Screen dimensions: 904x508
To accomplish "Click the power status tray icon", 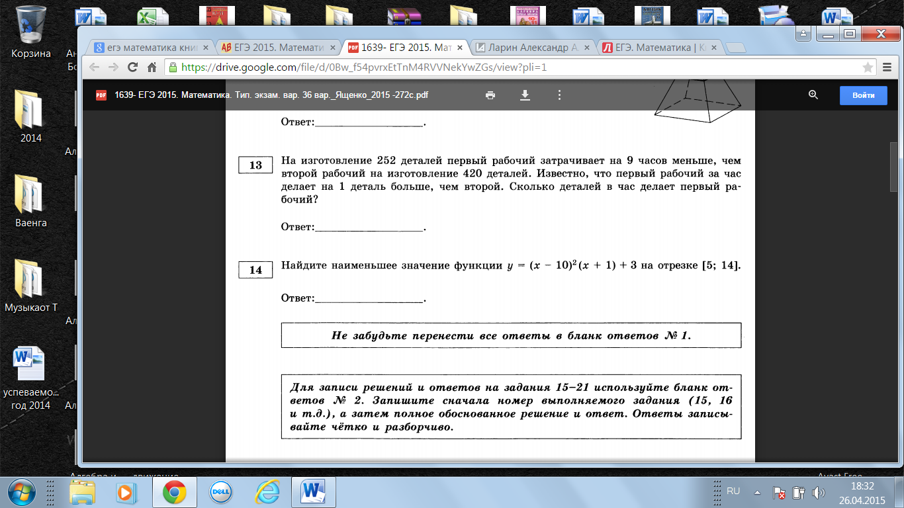I will click(x=799, y=493).
